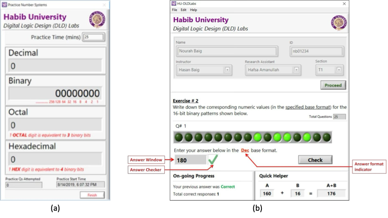Open the Instructor dropdown showing Hasan Baig
Viewport: 388px width, 218px height.
227,70
